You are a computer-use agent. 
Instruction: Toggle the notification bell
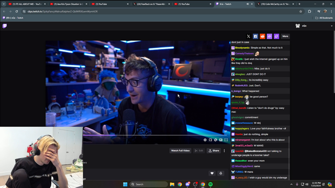pyautogui.click(x=221, y=173)
